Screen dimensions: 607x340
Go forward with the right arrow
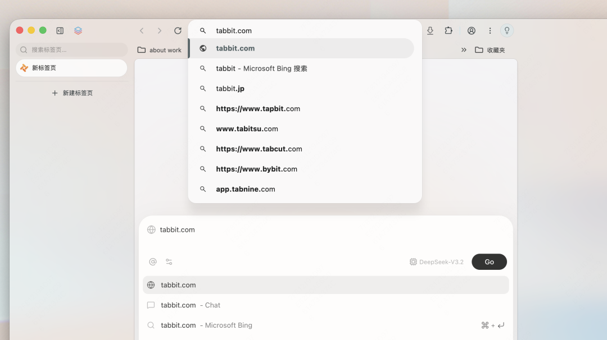[x=160, y=30]
